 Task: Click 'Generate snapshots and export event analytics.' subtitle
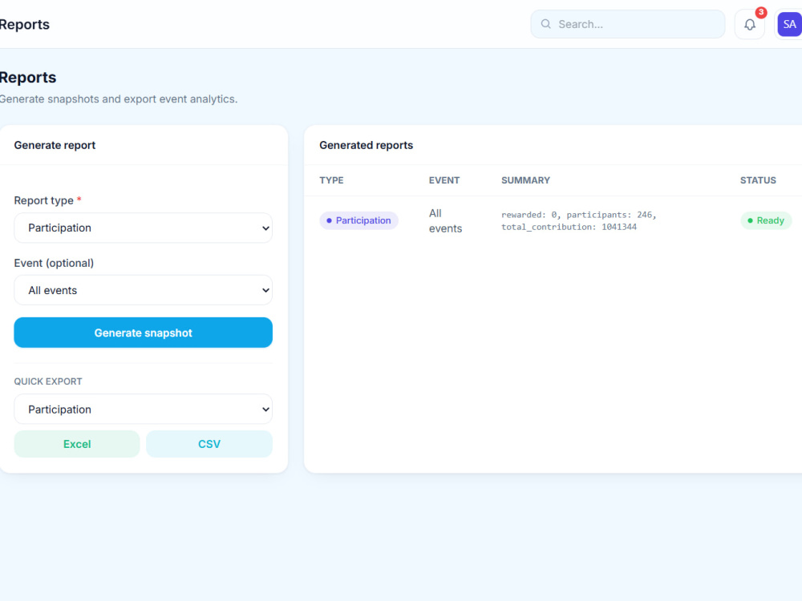[x=119, y=99]
